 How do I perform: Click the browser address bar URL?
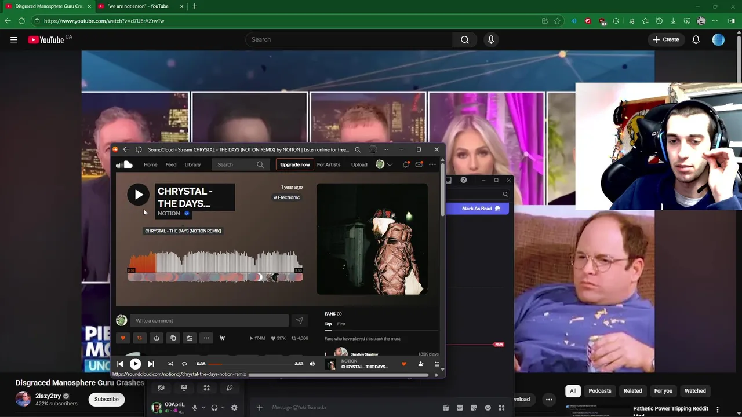104,21
